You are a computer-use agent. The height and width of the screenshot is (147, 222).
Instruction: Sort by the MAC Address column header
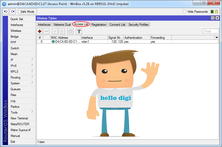(66, 38)
